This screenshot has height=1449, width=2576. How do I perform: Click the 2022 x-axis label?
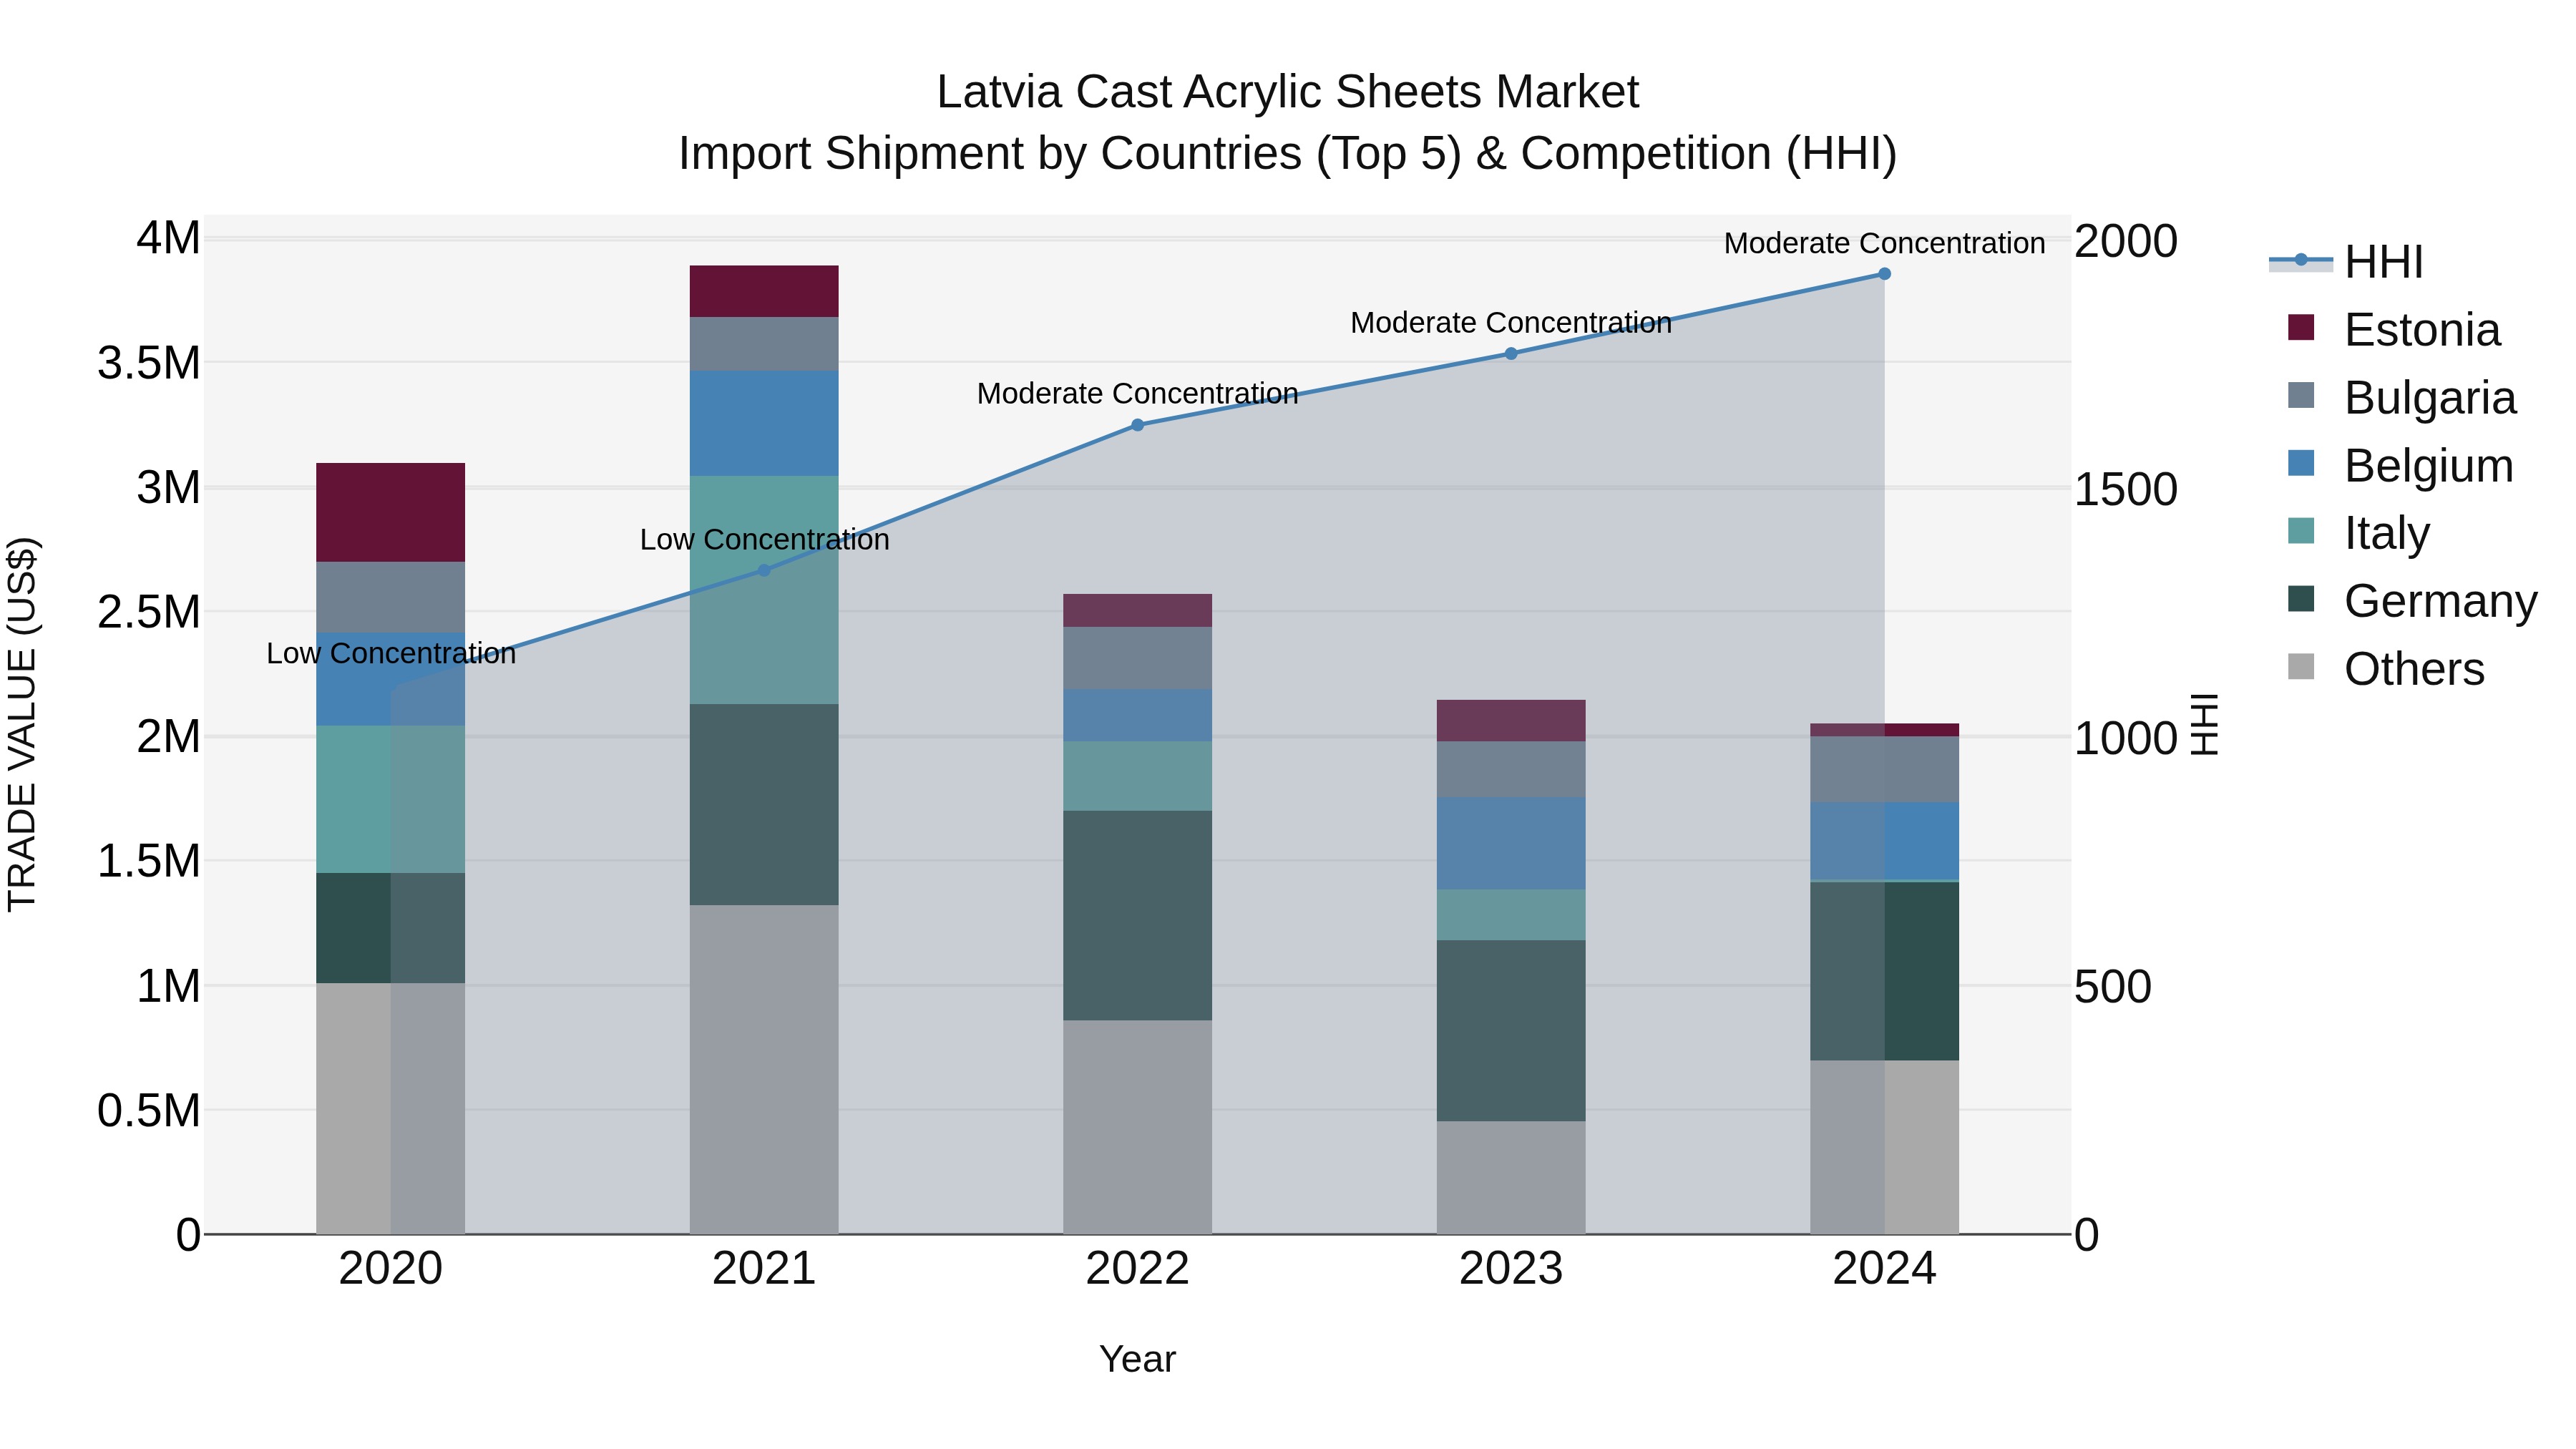[1137, 1268]
